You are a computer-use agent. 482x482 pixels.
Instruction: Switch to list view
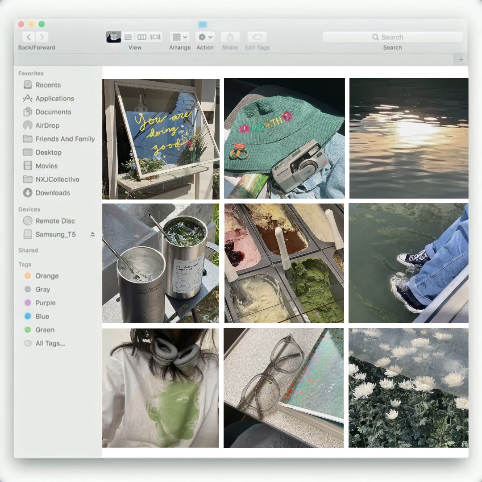click(x=128, y=37)
